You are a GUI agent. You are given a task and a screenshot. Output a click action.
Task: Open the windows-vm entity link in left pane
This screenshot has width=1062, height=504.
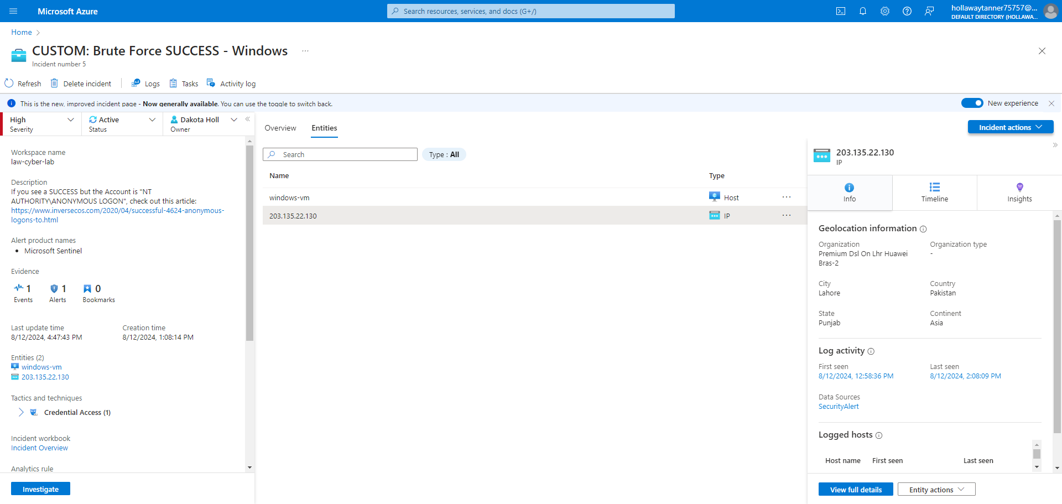(41, 367)
